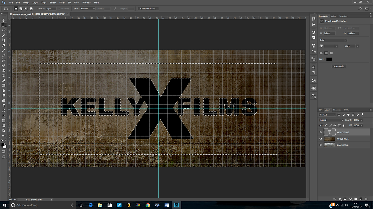Select the Zoom tool

pos(3,131)
